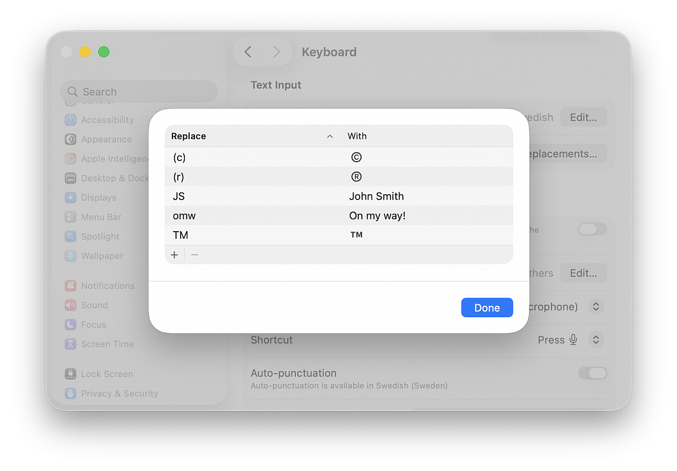Click the Lock Screen icon in sidebar
Screen dimensions: 677x471
tap(71, 374)
